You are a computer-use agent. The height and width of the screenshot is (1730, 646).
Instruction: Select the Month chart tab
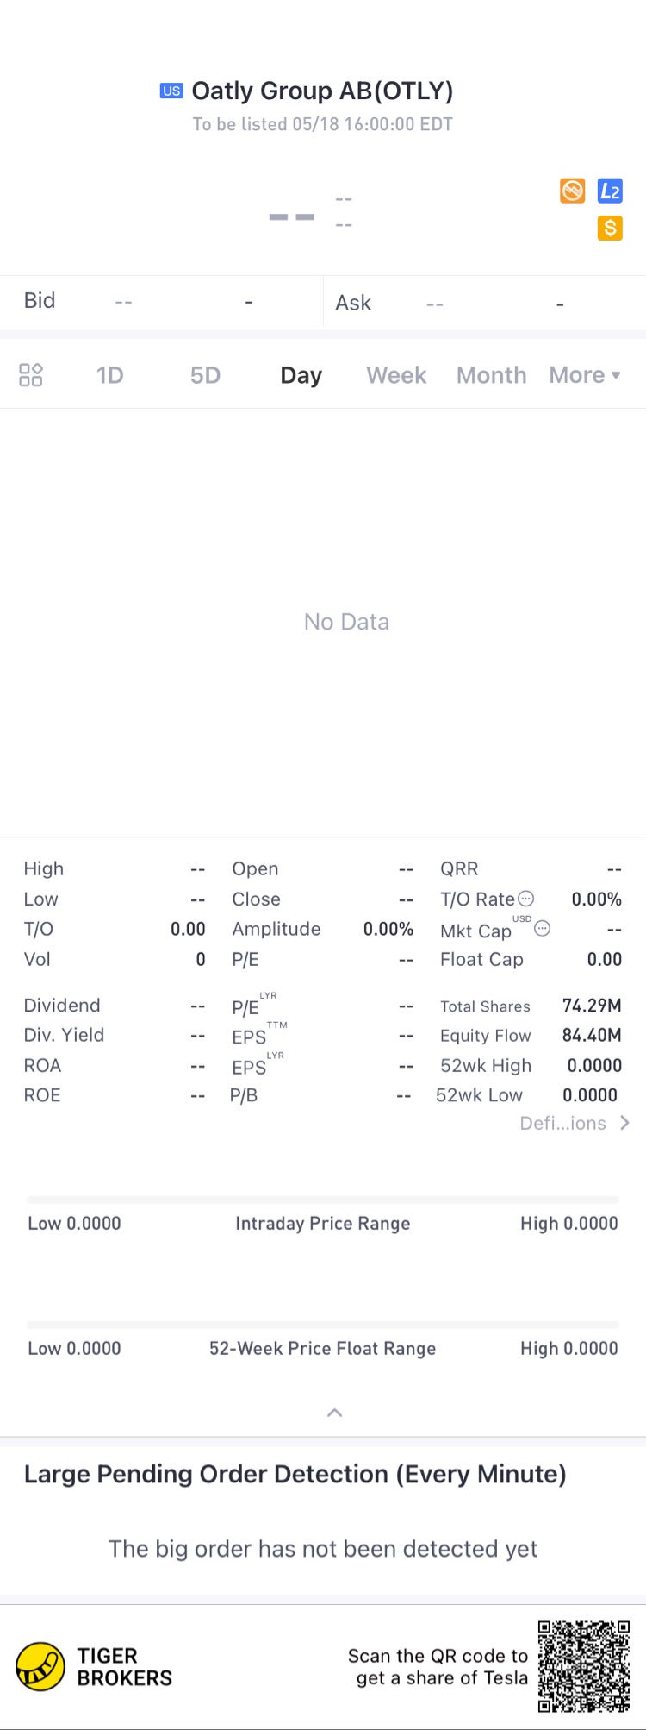point(491,375)
